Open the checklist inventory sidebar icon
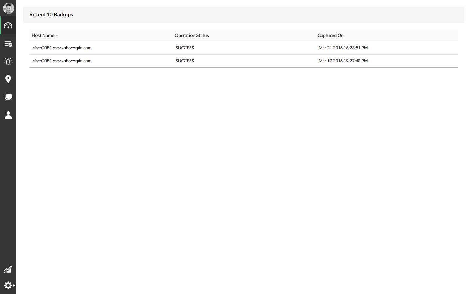 coord(8,44)
